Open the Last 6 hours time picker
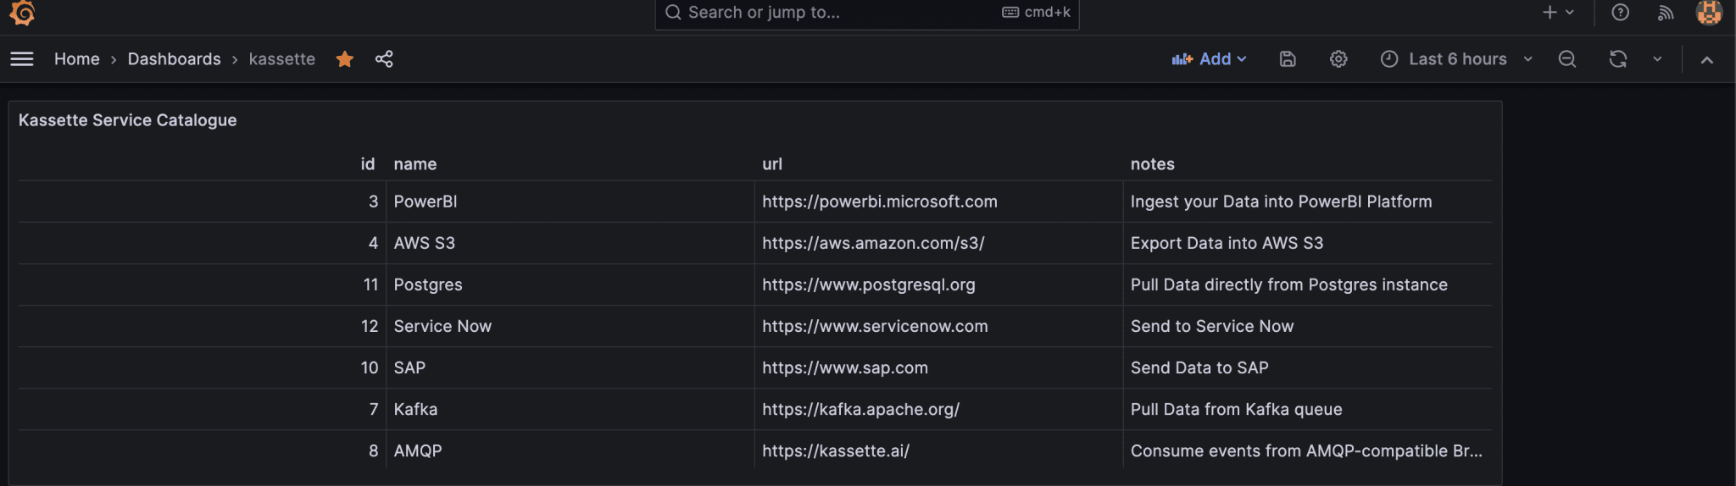This screenshot has height=486, width=1736. tap(1457, 59)
